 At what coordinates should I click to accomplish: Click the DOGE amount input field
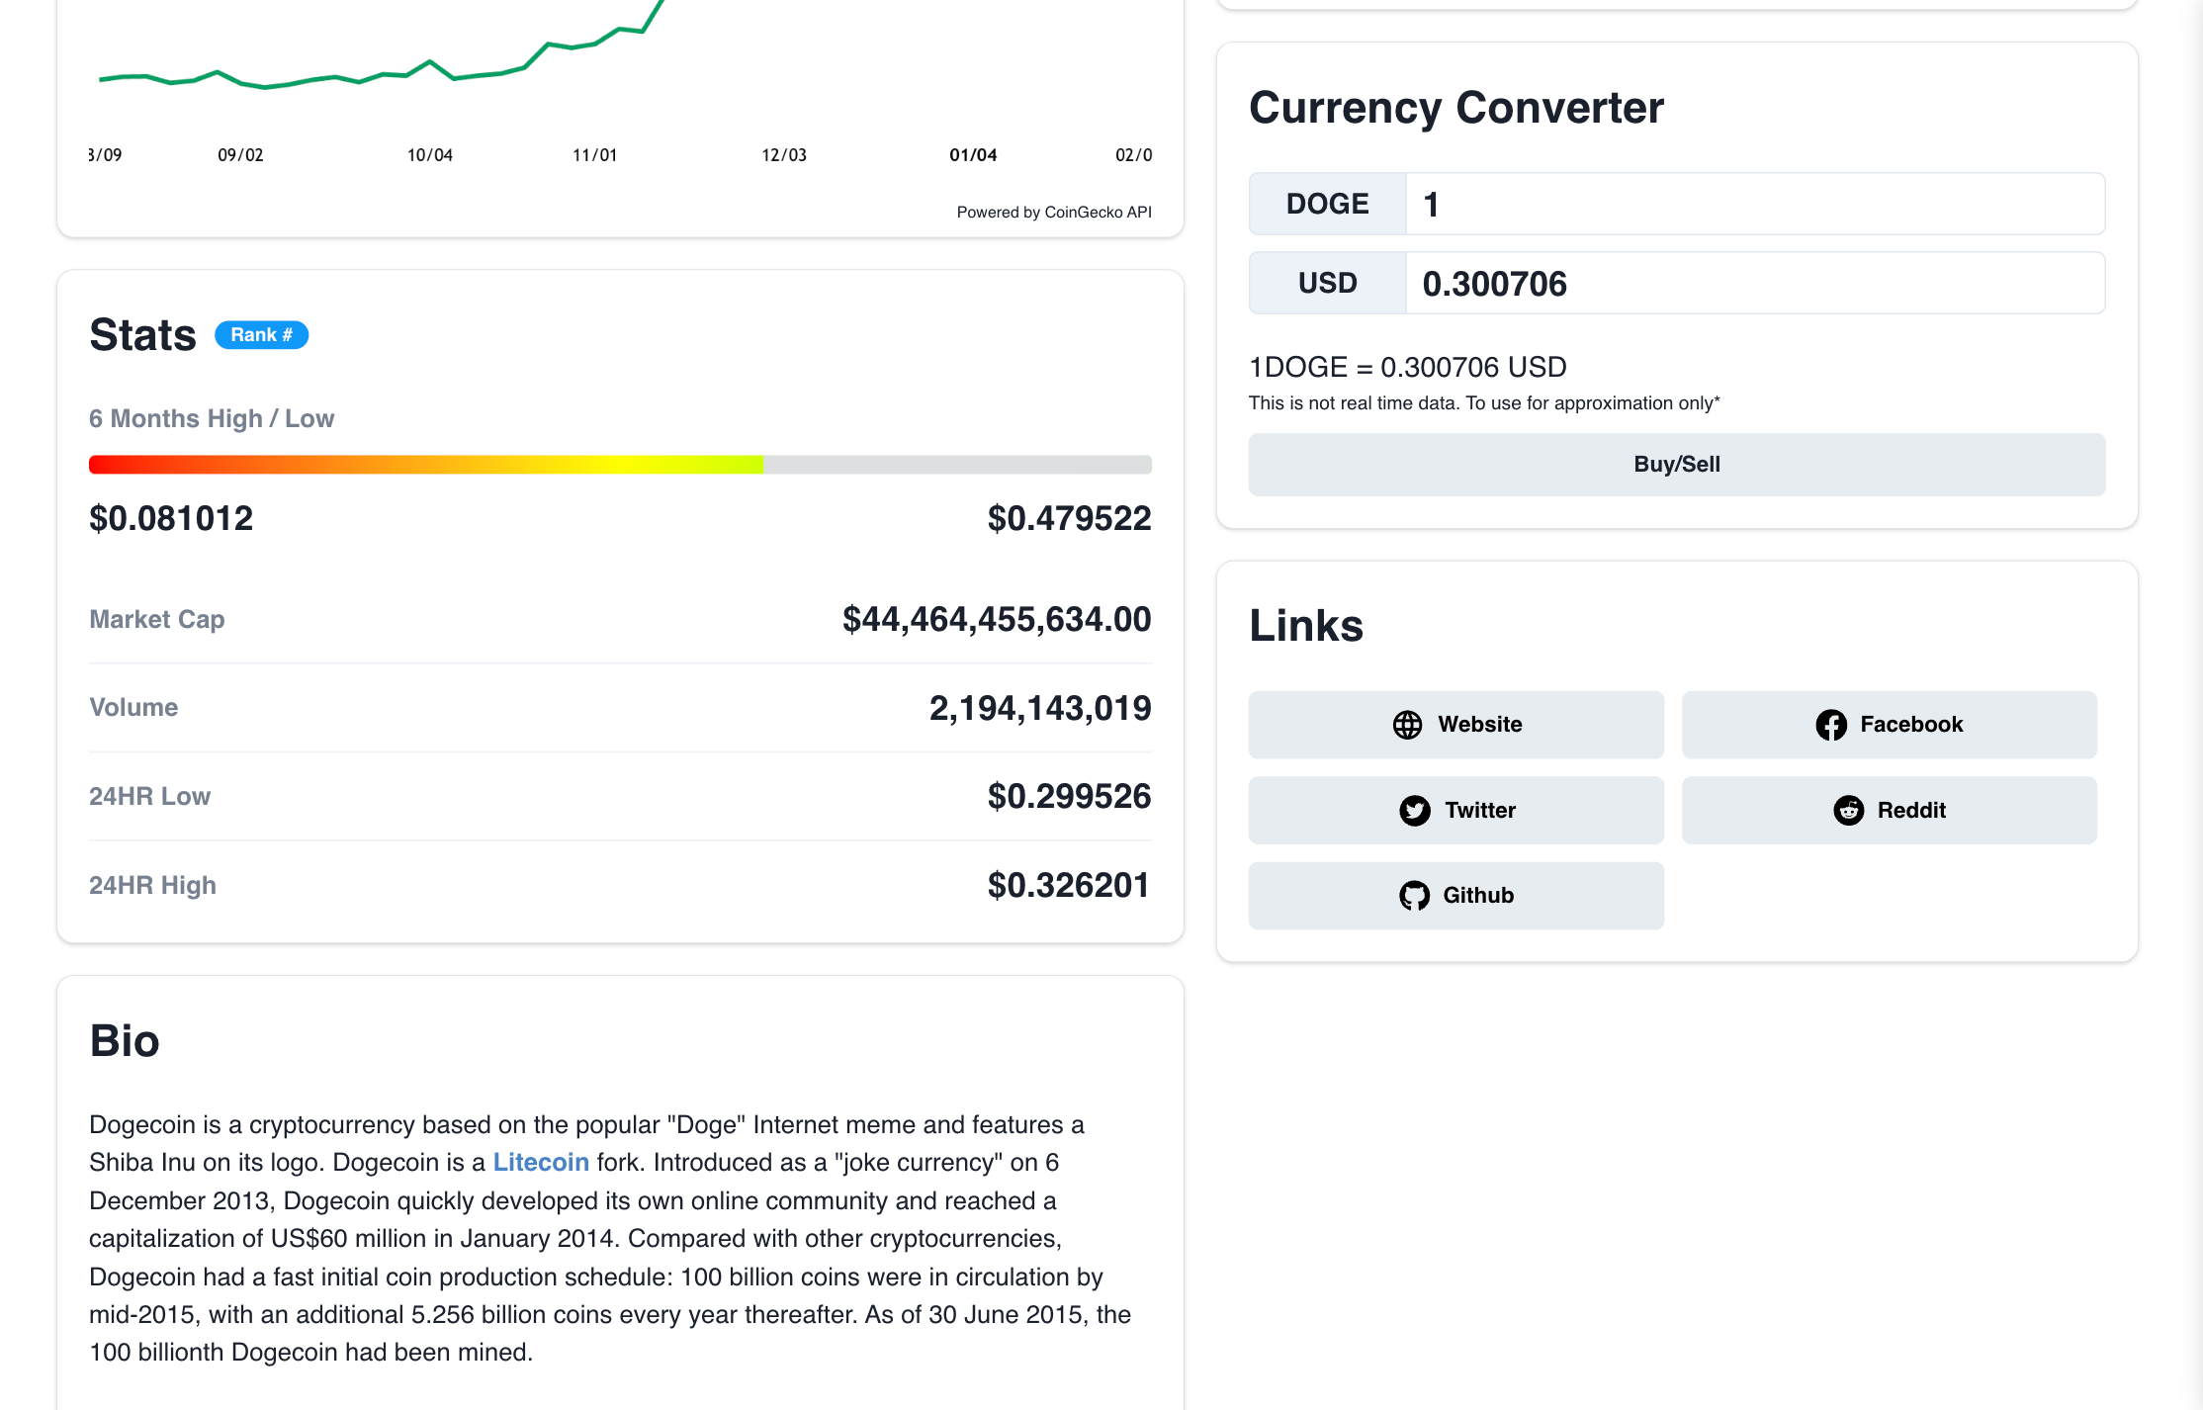(x=1754, y=205)
